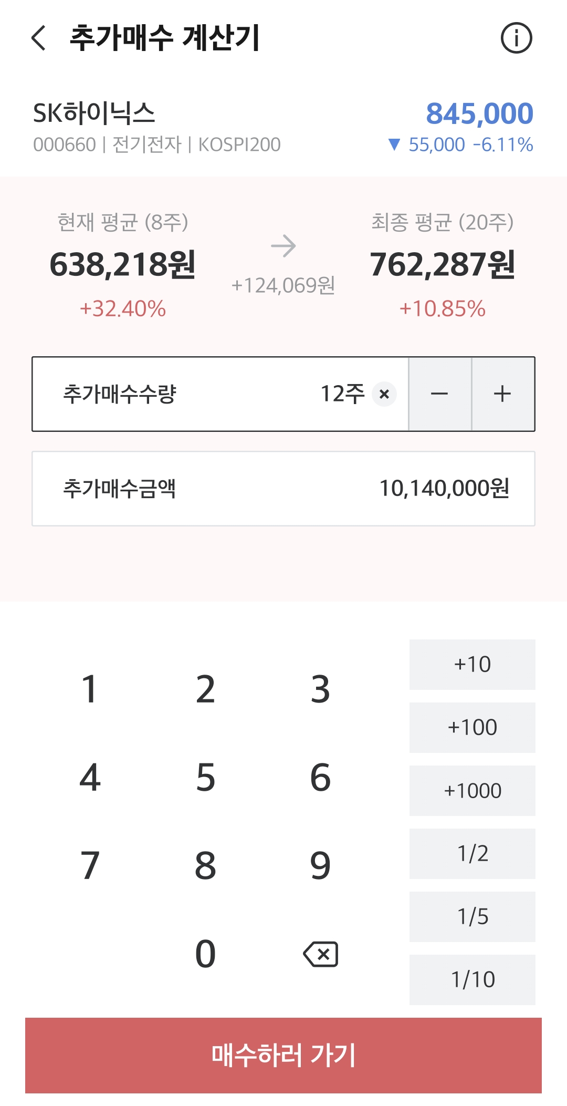Select the 1/10 fraction button

click(472, 980)
